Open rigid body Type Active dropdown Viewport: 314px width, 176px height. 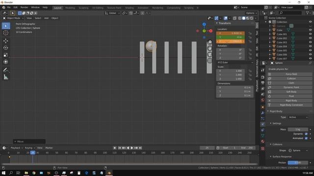(x=298, y=117)
